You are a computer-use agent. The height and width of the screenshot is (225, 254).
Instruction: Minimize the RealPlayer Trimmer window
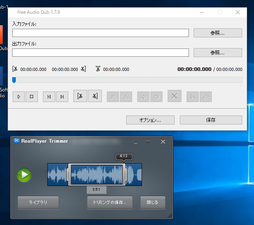point(136,142)
